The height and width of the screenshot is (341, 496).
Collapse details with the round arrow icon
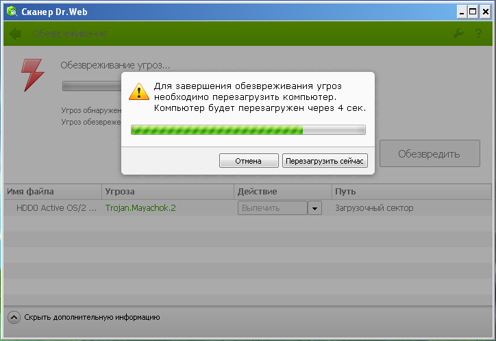(14, 317)
